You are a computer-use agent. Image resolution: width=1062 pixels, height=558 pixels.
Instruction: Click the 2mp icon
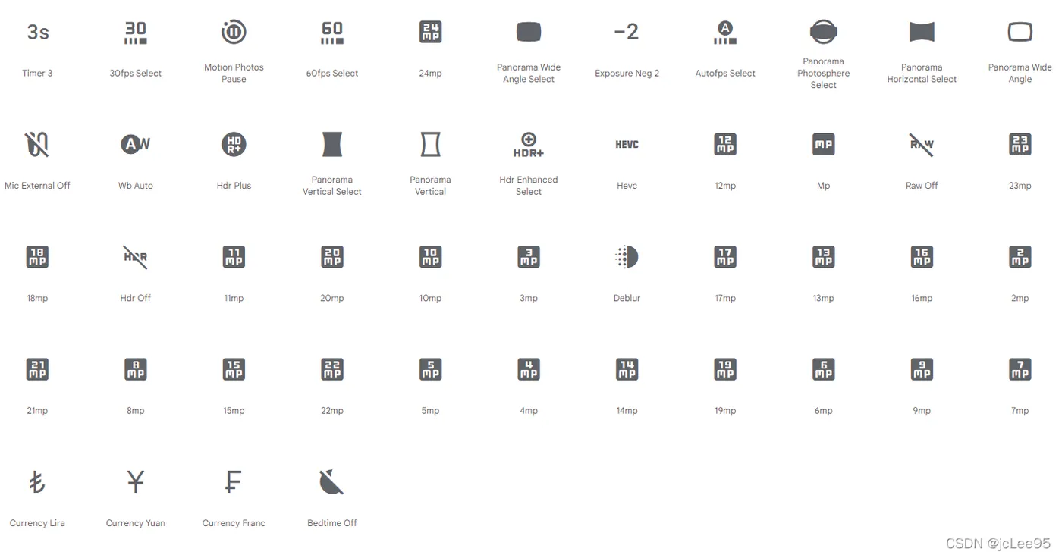coord(1020,257)
